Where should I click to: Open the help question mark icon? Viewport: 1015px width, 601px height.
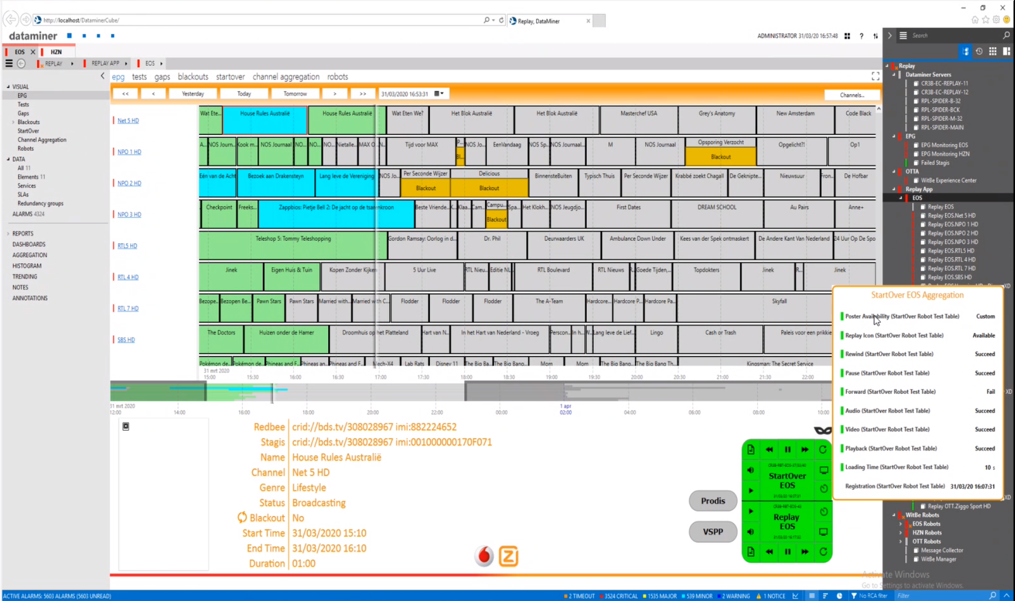(861, 36)
